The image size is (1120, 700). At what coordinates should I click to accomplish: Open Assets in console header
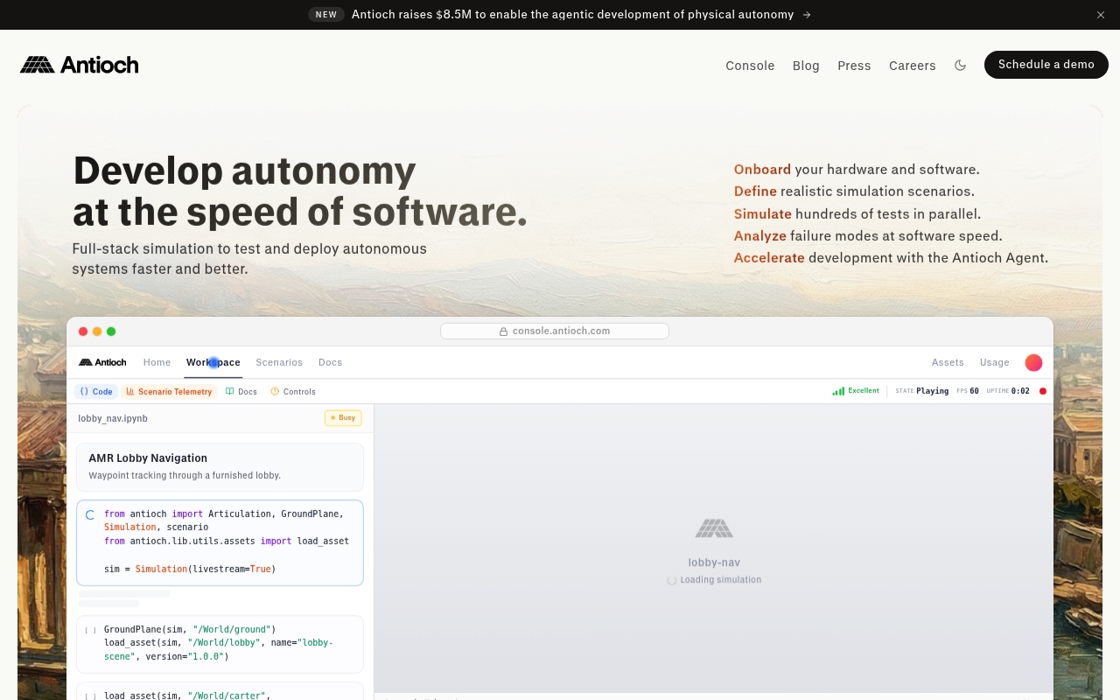tap(948, 362)
